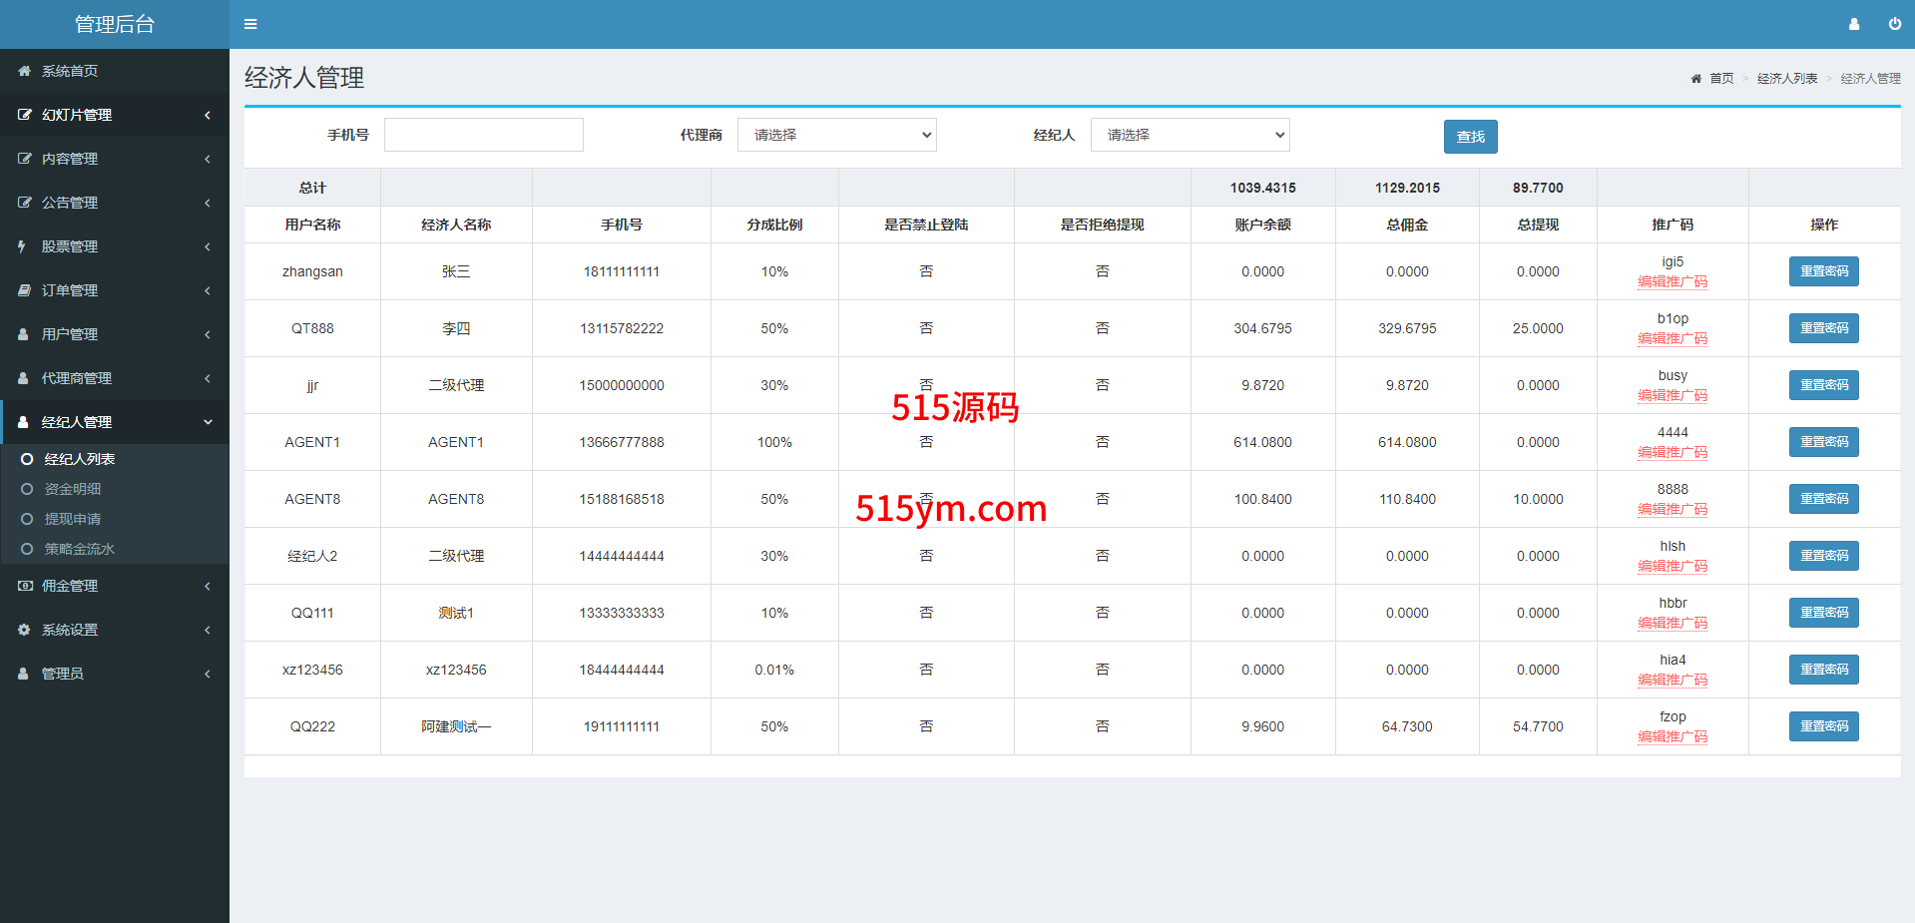Select the 策略金流水 circle submenu item
The height and width of the screenshot is (923, 1915).
[x=78, y=549]
